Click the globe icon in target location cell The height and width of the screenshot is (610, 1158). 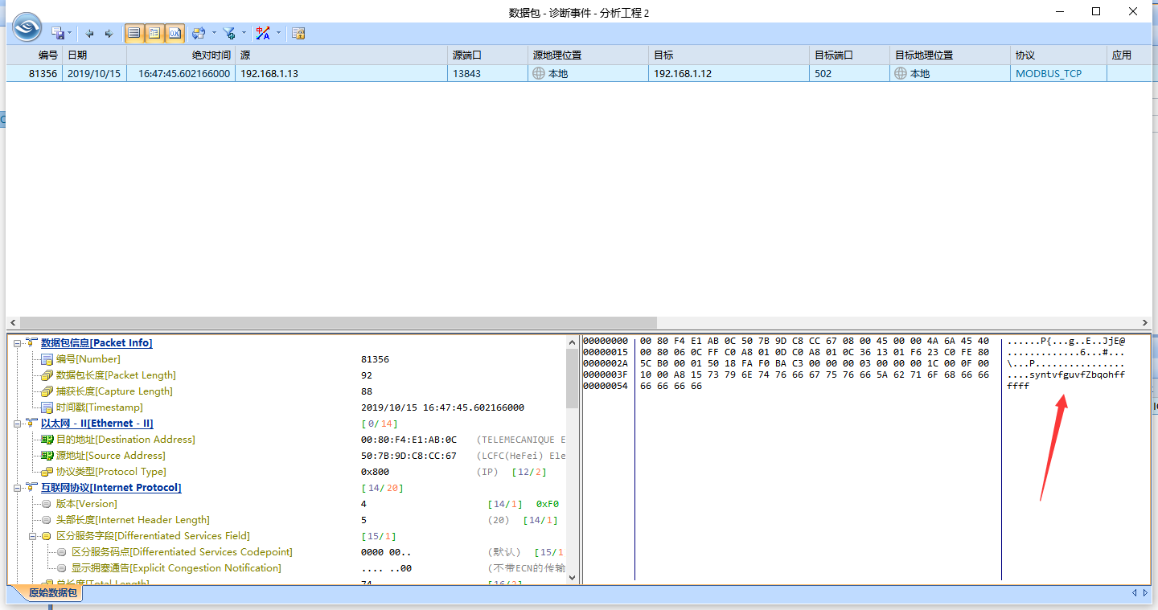pyautogui.click(x=901, y=73)
